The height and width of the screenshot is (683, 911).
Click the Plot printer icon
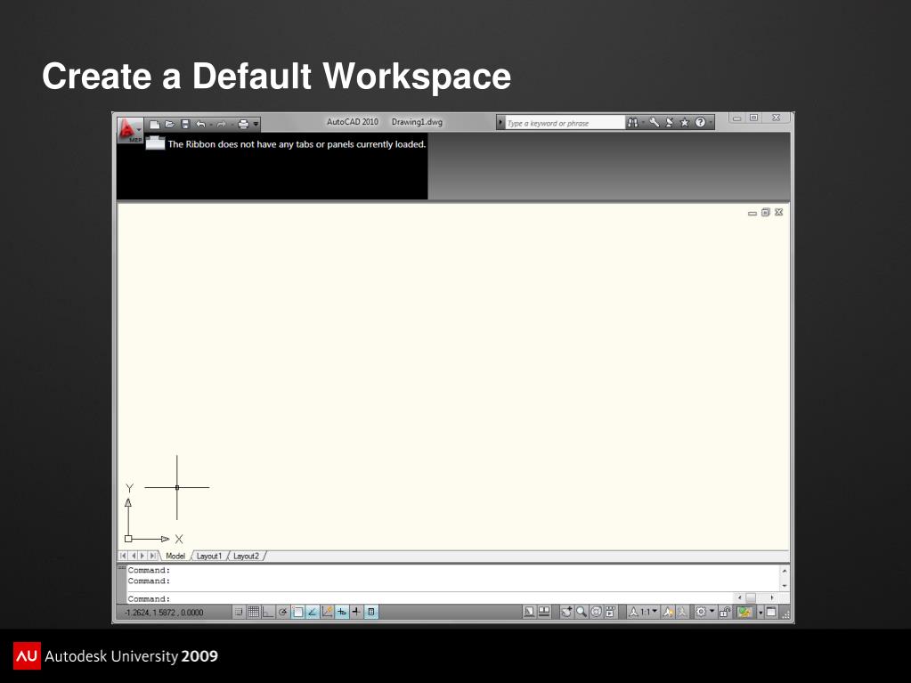tap(242, 124)
